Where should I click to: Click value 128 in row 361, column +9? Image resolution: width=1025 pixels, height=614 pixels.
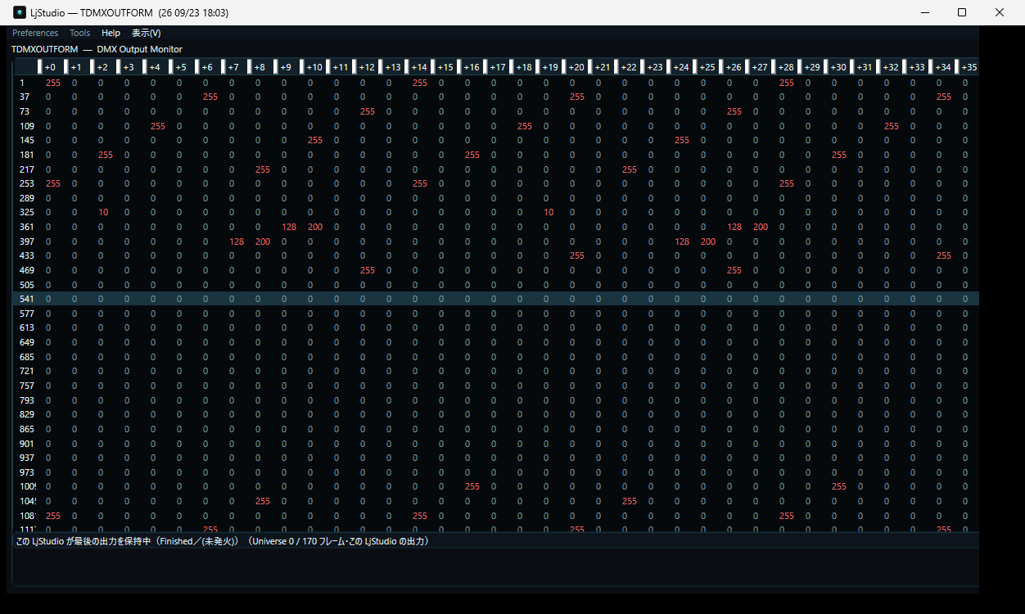289,227
